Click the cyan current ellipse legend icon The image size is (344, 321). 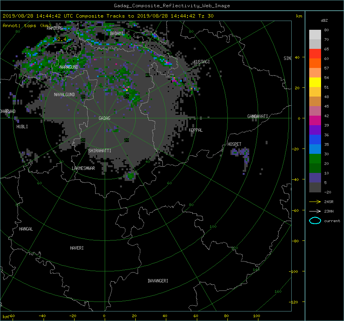tap(315, 221)
